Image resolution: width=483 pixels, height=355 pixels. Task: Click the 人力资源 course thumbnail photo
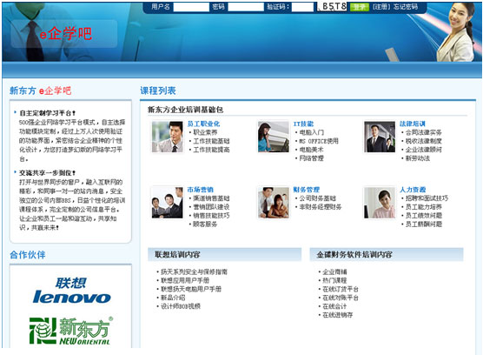380,203
